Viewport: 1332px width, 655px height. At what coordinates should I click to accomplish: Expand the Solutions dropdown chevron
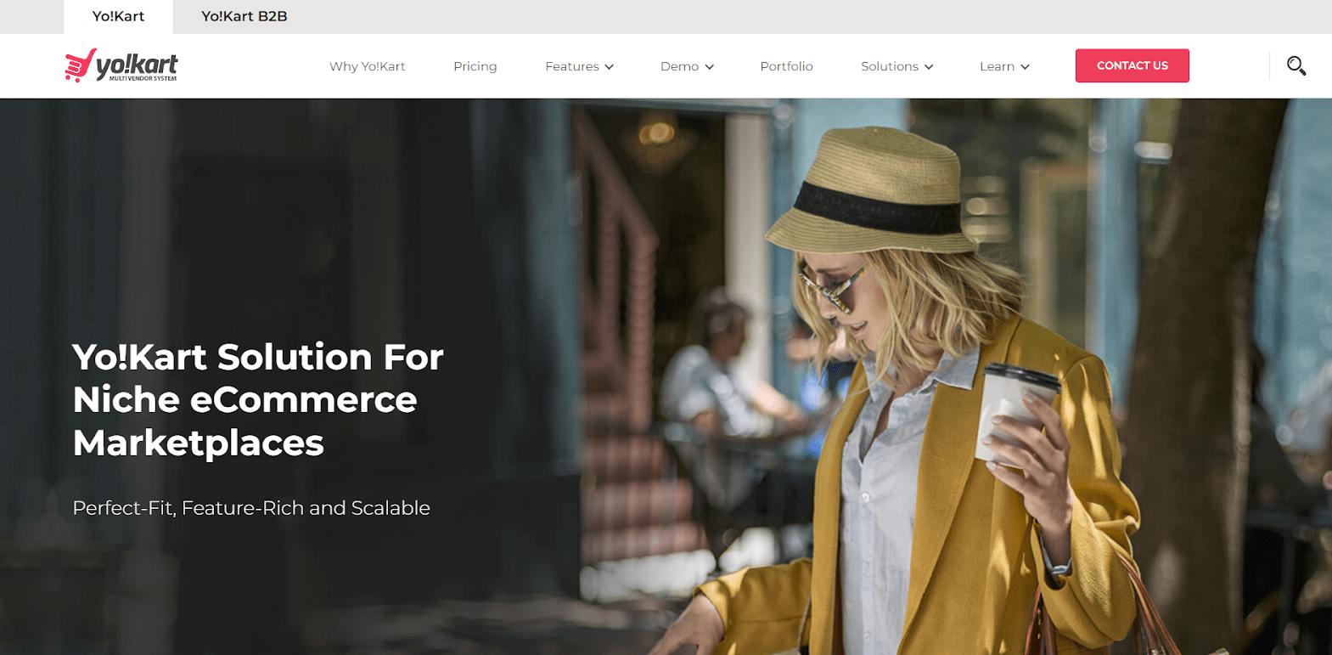pos(929,67)
